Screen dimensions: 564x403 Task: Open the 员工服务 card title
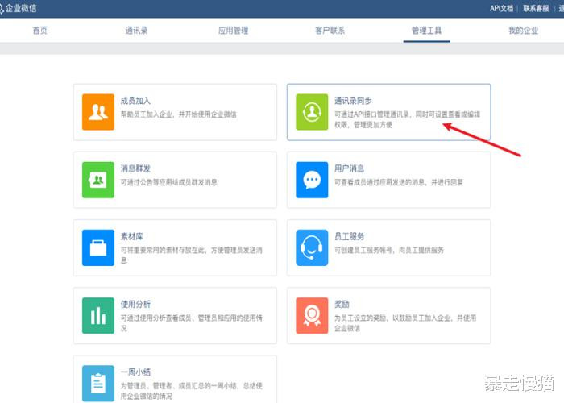pyautogui.click(x=349, y=236)
